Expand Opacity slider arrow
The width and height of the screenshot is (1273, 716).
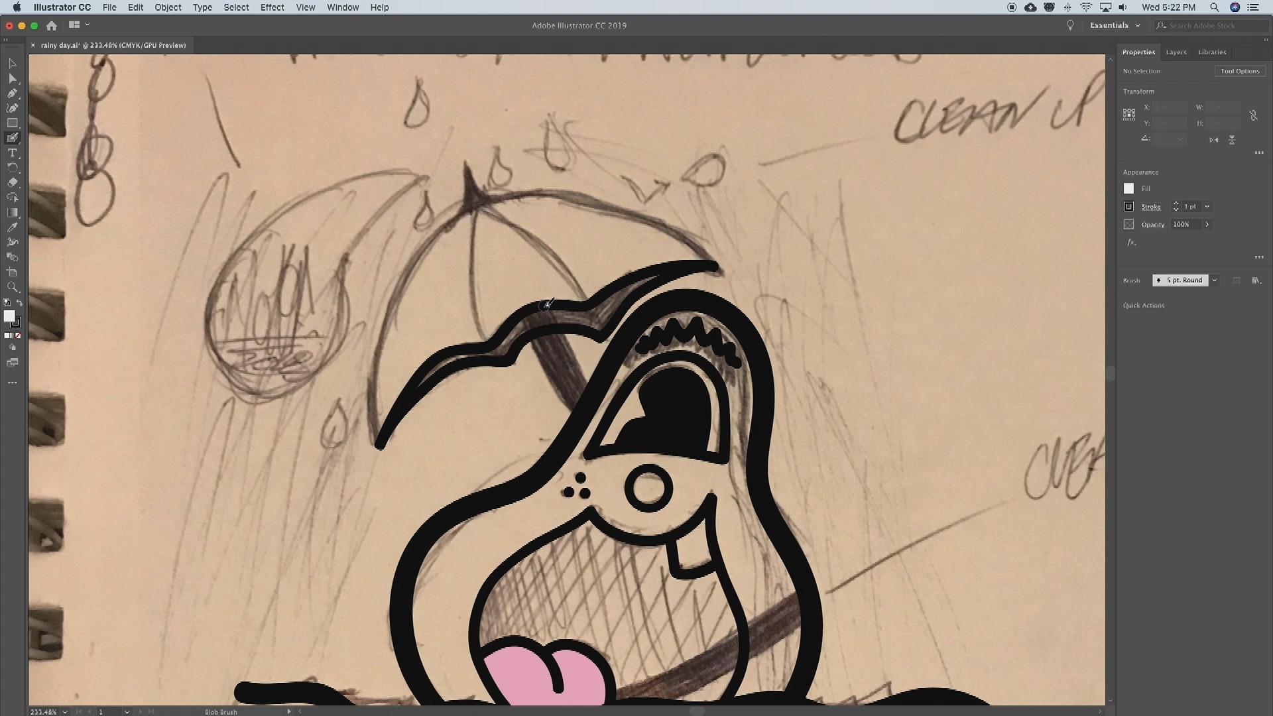[x=1207, y=225]
